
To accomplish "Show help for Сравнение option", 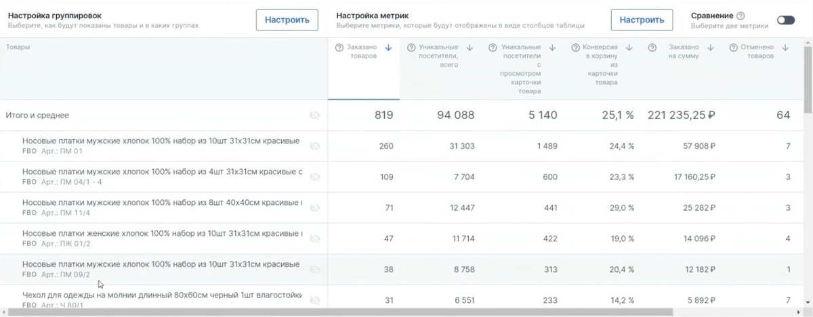I will 741,16.
